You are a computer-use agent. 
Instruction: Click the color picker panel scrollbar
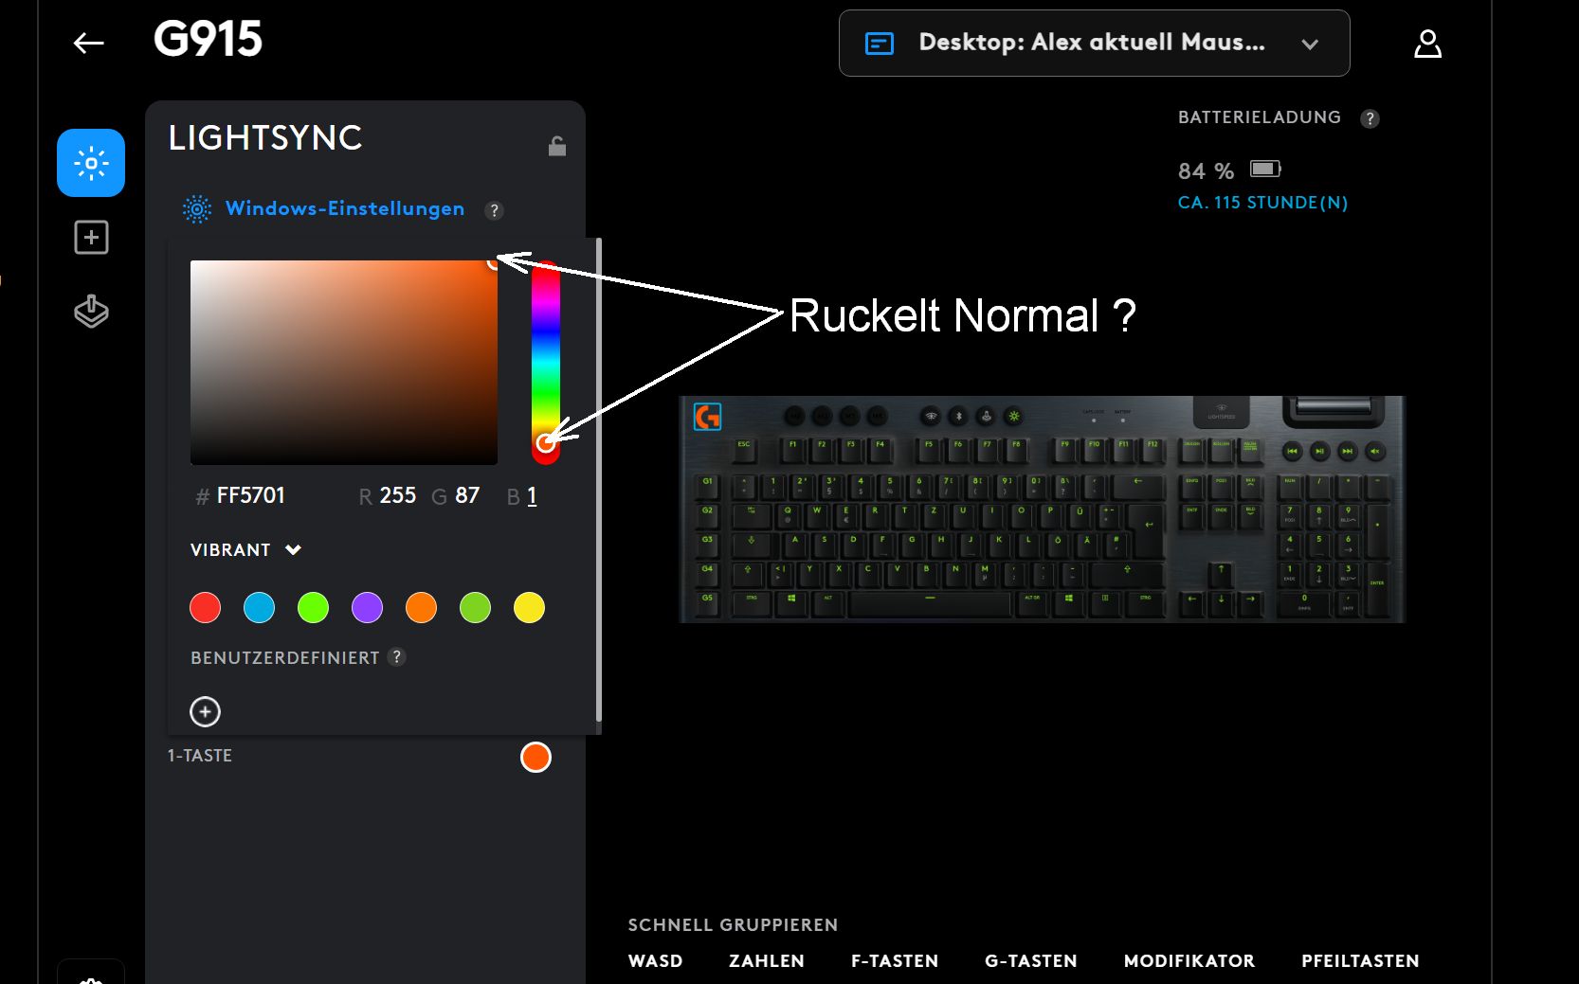coord(598,481)
